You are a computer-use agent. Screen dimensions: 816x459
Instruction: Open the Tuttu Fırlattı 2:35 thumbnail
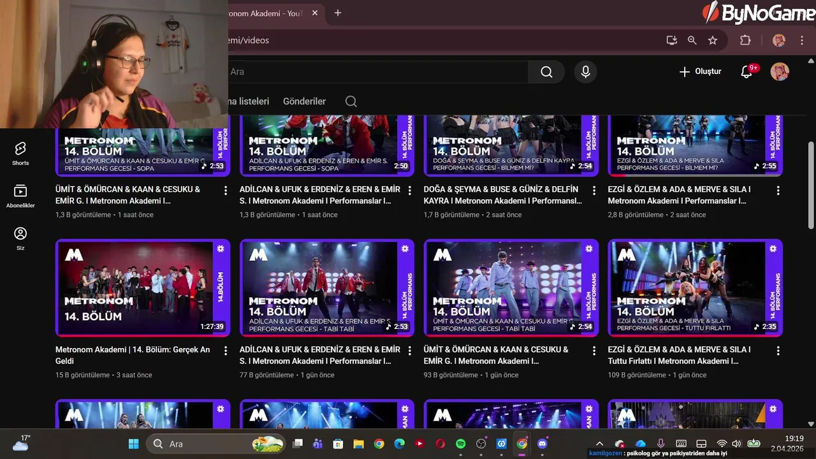[696, 288]
